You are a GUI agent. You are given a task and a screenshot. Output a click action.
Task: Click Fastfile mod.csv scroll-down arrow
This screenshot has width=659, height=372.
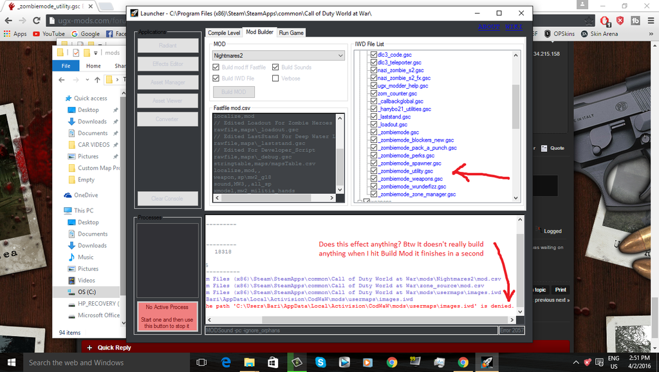coord(340,190)
